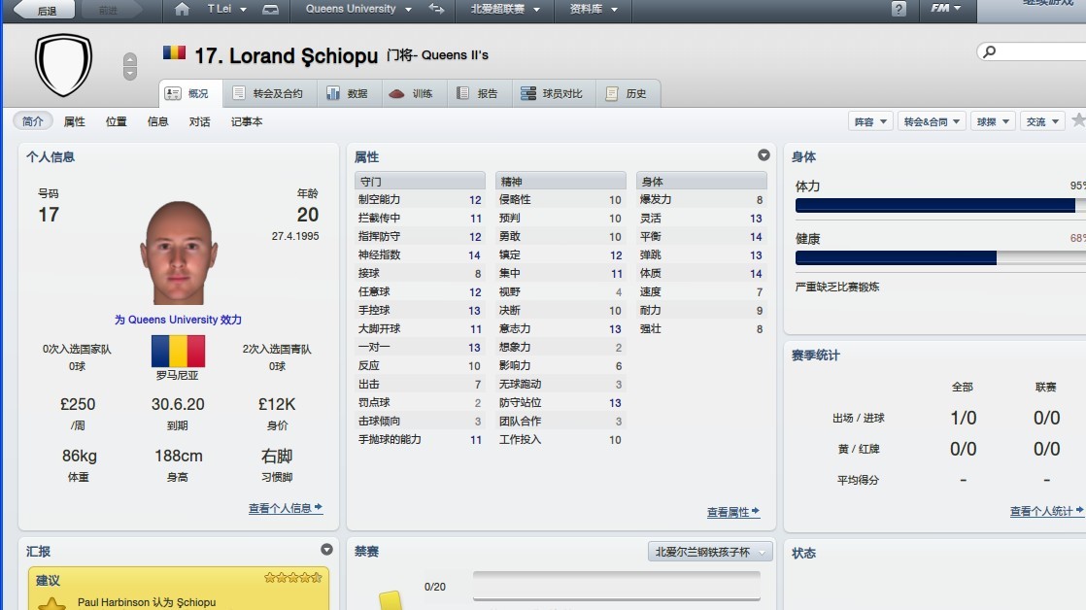Click the 查看属性 link

[x=732, y=512]
